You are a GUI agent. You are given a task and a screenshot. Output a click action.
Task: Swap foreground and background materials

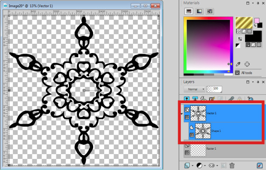(240, 39)
